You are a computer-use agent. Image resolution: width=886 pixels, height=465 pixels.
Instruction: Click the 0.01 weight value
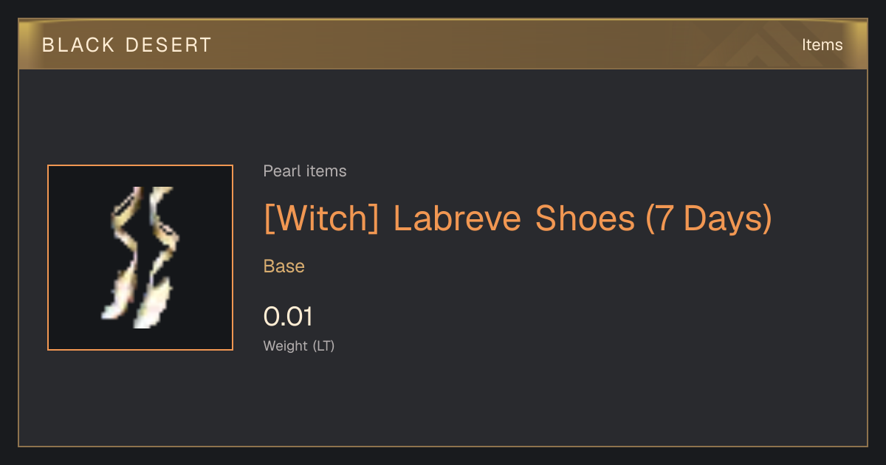(288, 317)
